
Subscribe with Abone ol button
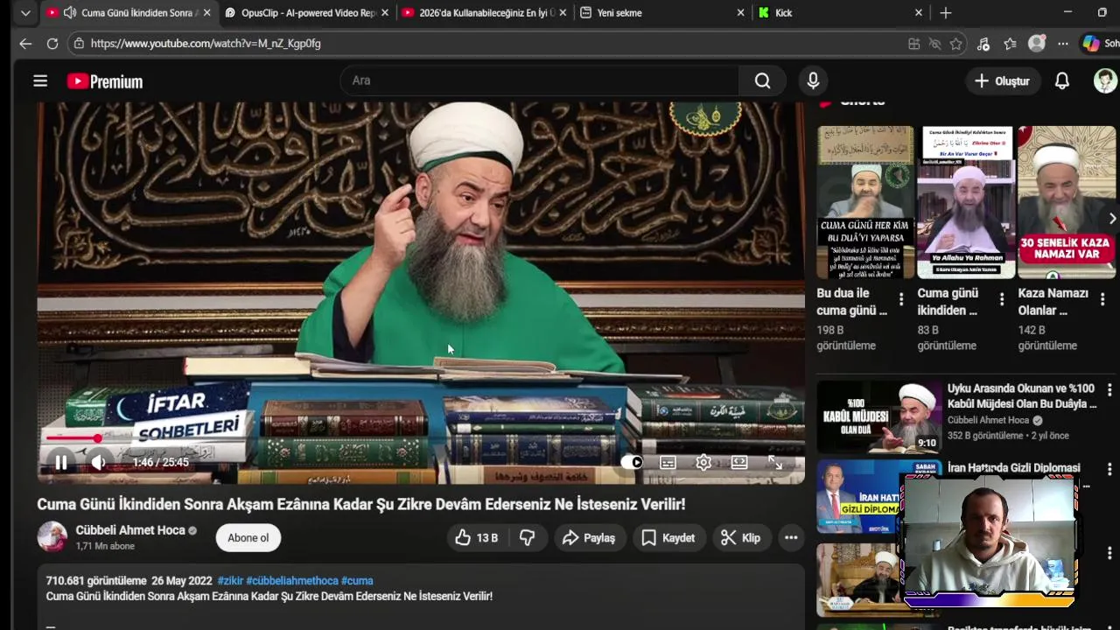(248, 538)
